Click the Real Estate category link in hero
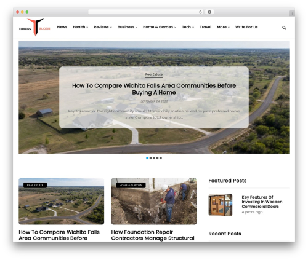Viewport: 308px width, 260px height. tap(154, 74)
